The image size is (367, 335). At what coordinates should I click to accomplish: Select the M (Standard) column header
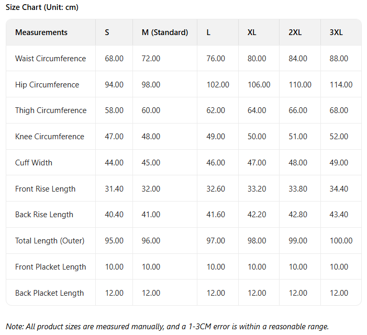click(164, 32)
